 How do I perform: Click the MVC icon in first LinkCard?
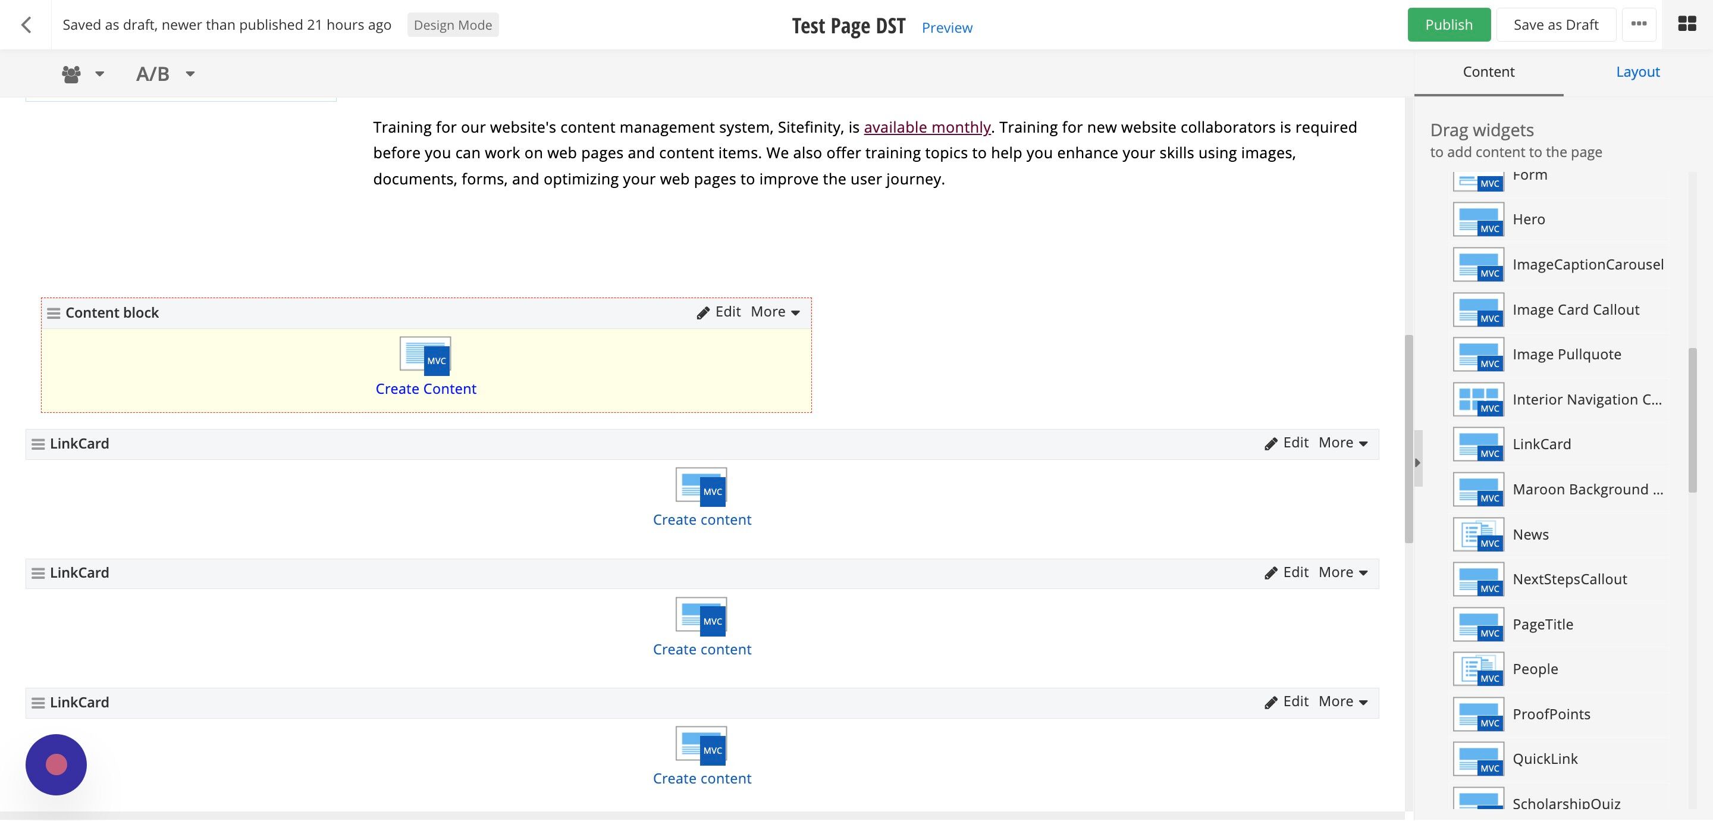[x=702, y=486]
